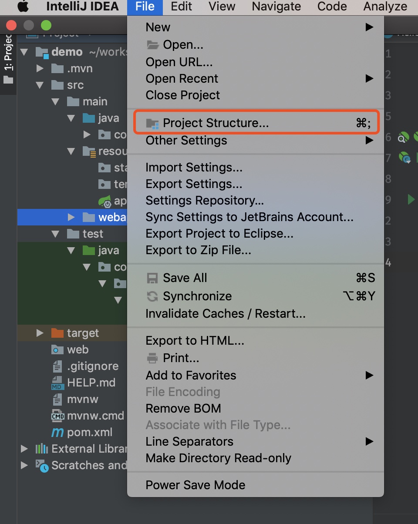Switch to the View menu
The width and height of the screenshot is (418, 524).
[x=221, y=7]
